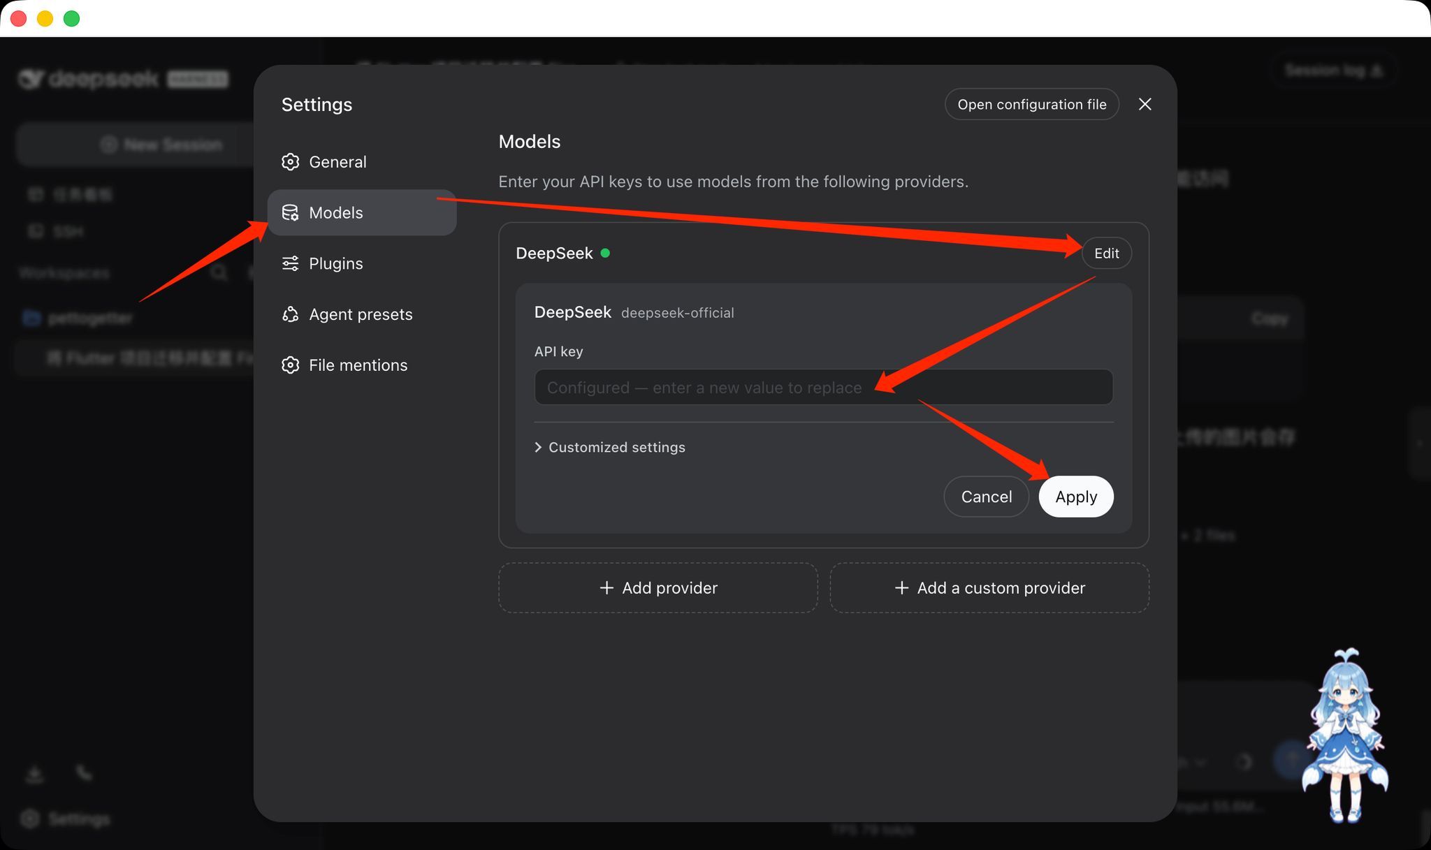Select the pettogetter workspace folder
Screen dimensions: 1431x850
77,318
